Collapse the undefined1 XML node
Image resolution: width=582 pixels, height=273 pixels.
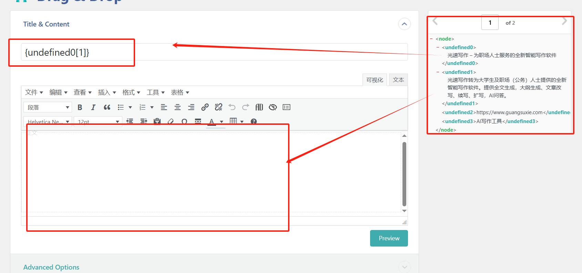tap(438, 72)
